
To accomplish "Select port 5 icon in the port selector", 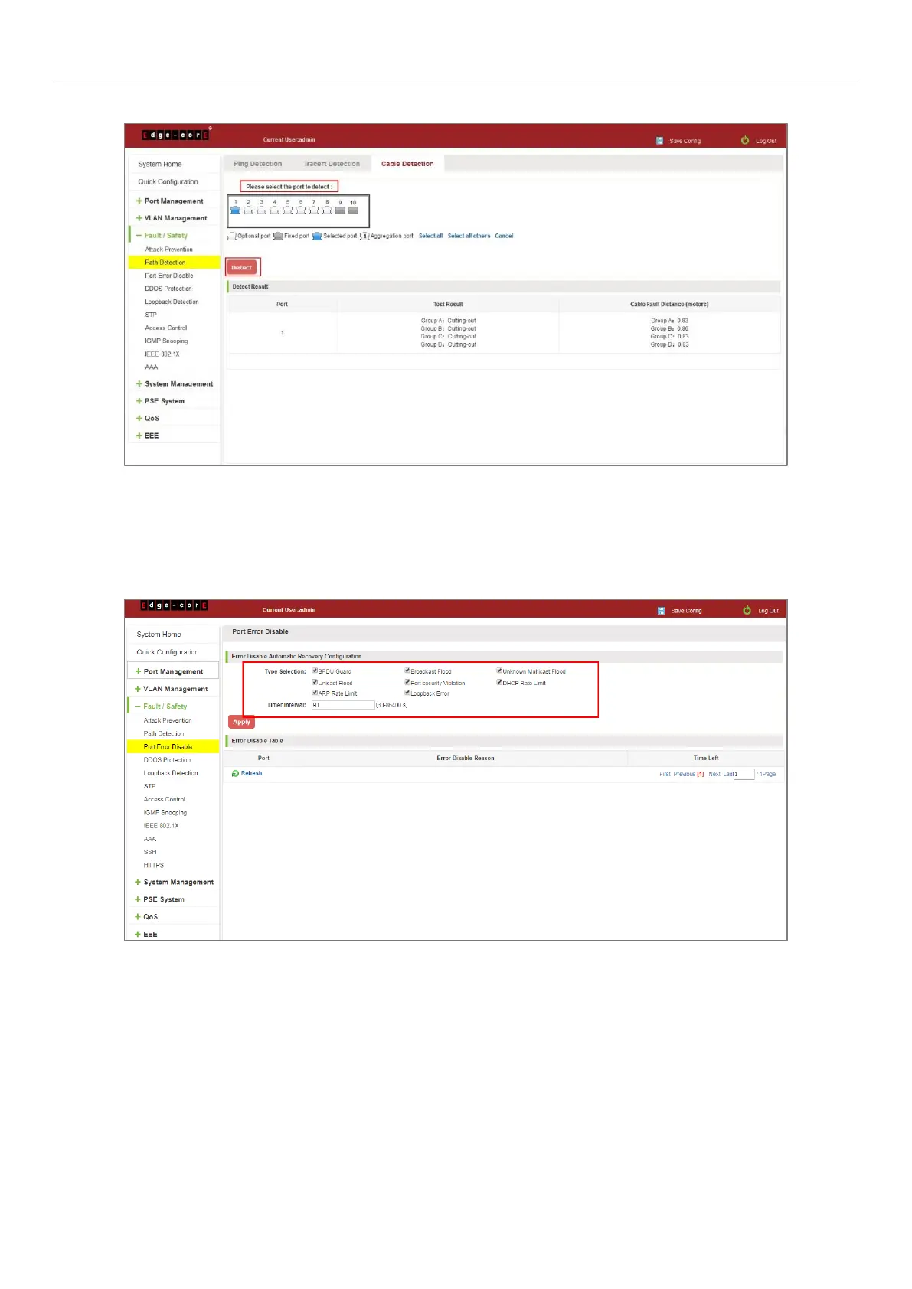I will click(287, 210).
